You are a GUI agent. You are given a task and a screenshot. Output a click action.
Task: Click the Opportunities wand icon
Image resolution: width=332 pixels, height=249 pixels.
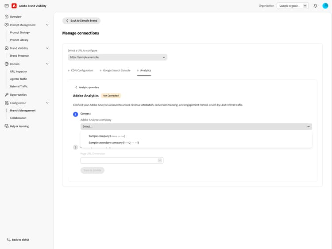click(x=7, y=94)
